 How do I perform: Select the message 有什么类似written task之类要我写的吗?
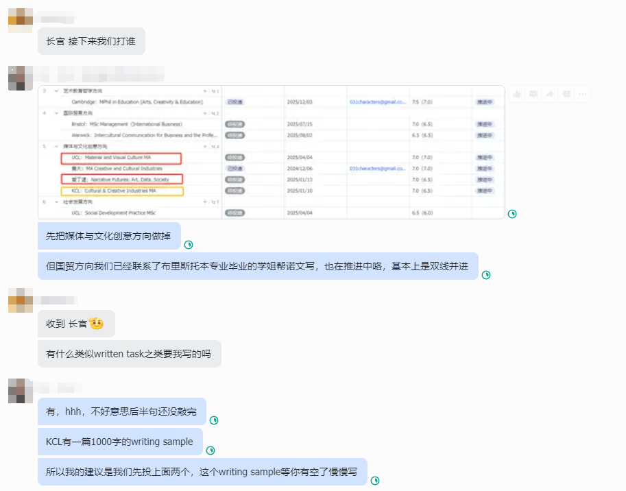pyautogui.click(x=130, y=354)
